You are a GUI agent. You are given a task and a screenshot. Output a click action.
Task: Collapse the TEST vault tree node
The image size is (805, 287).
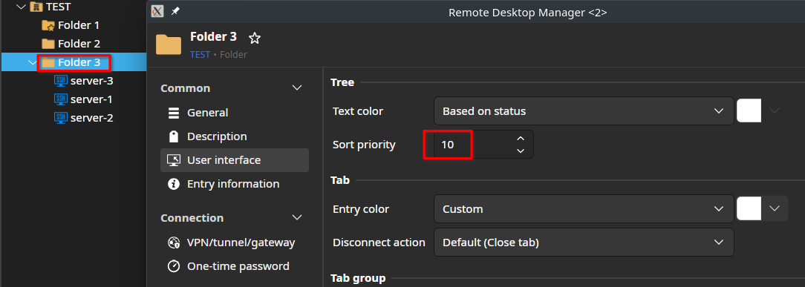point(21,7)
